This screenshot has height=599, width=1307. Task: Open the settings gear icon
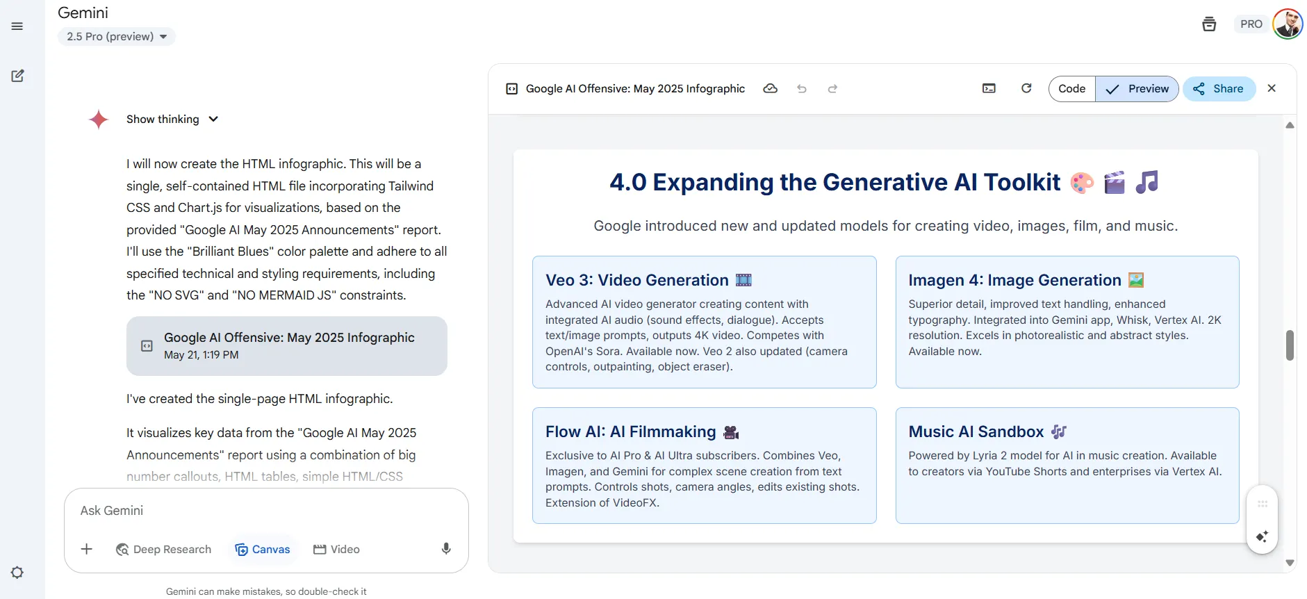point(17,573)
